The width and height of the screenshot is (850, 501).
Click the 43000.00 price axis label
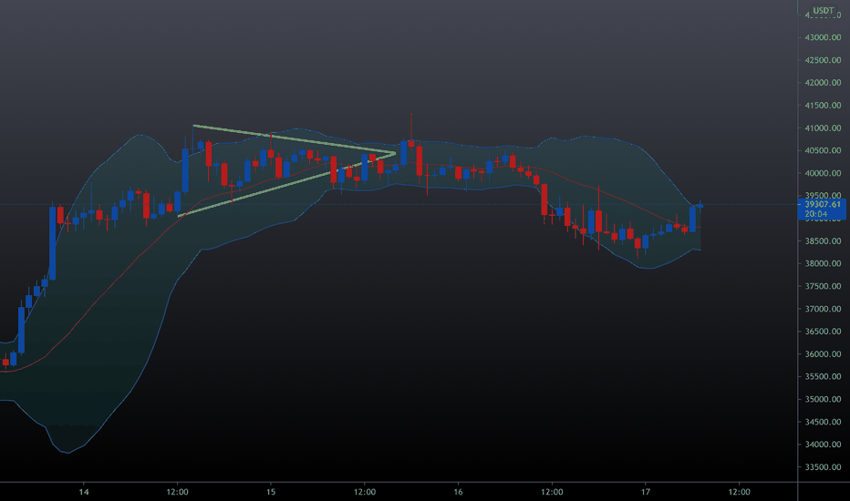pos(823,37)
